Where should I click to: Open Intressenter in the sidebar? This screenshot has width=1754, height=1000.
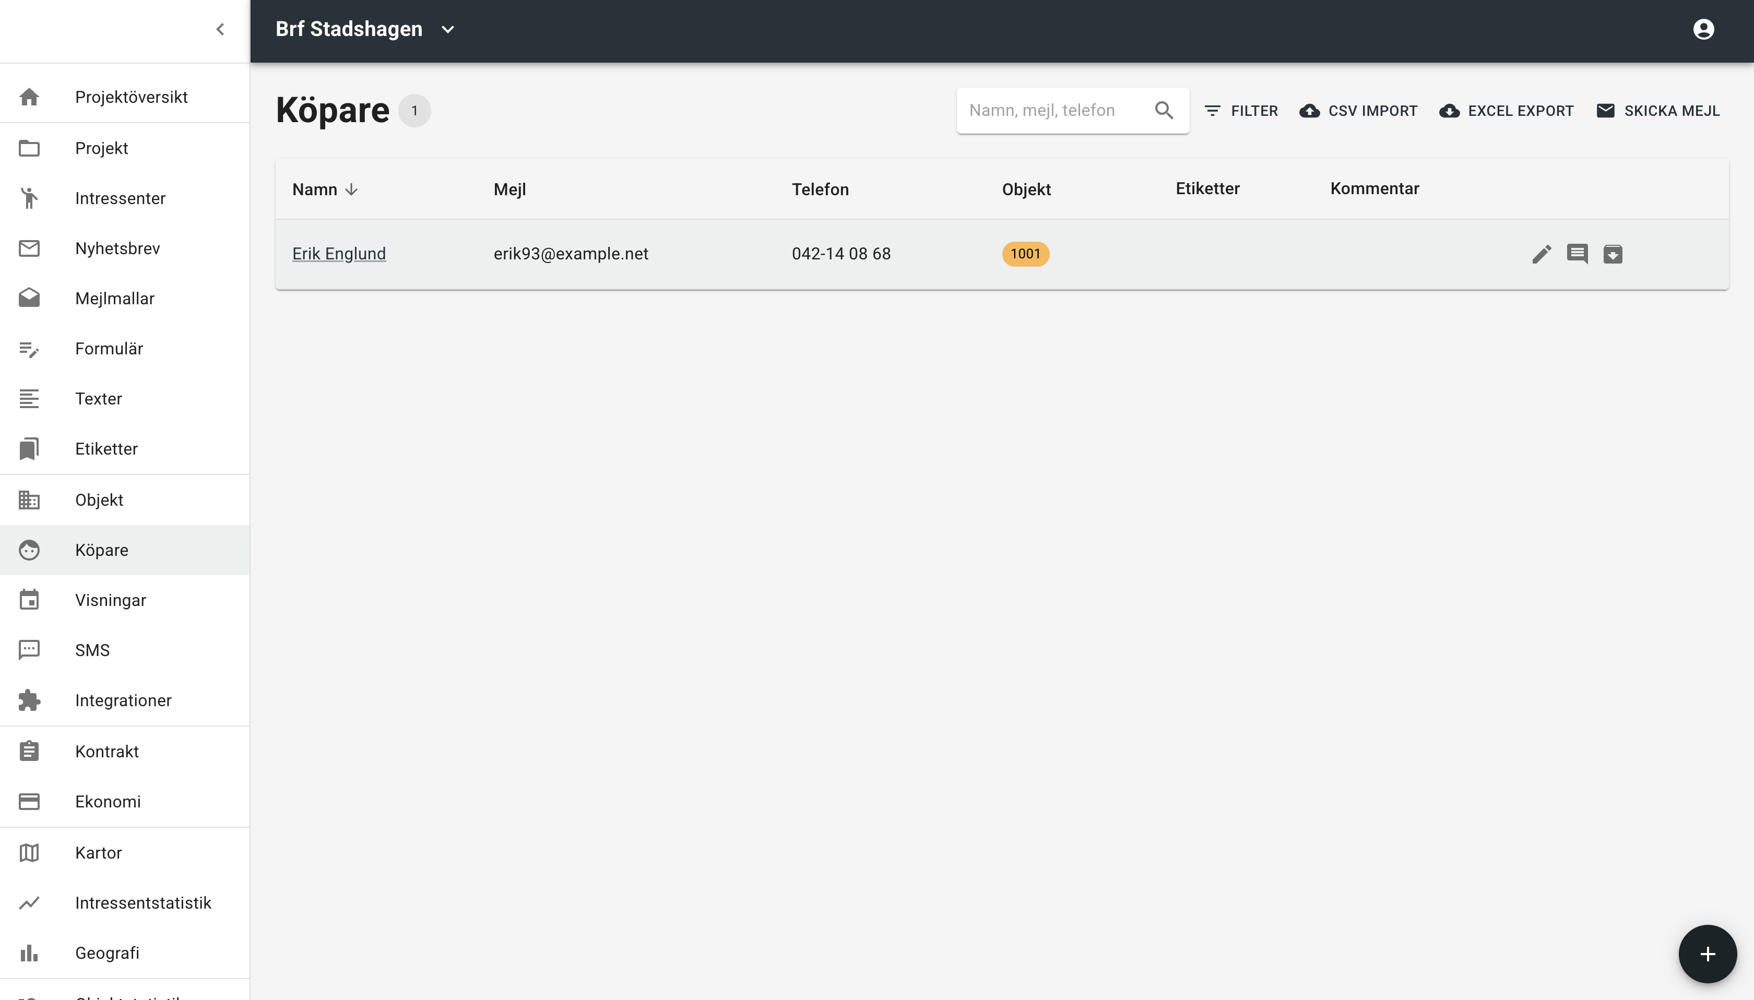pyautogui.click(x=125, y=198)
